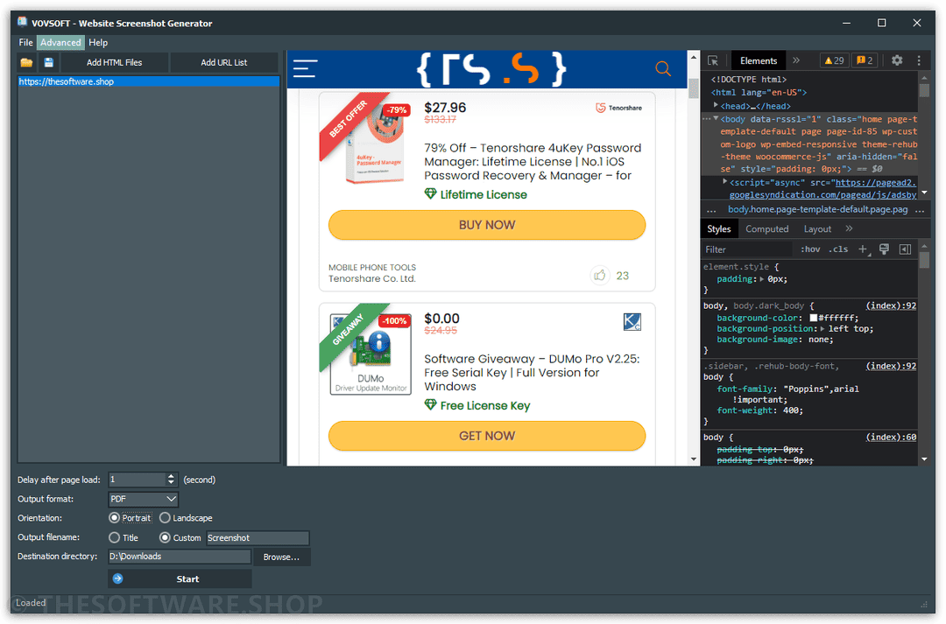Expand the background-position value triangle
946x624 pixels.
pos(822,328)
